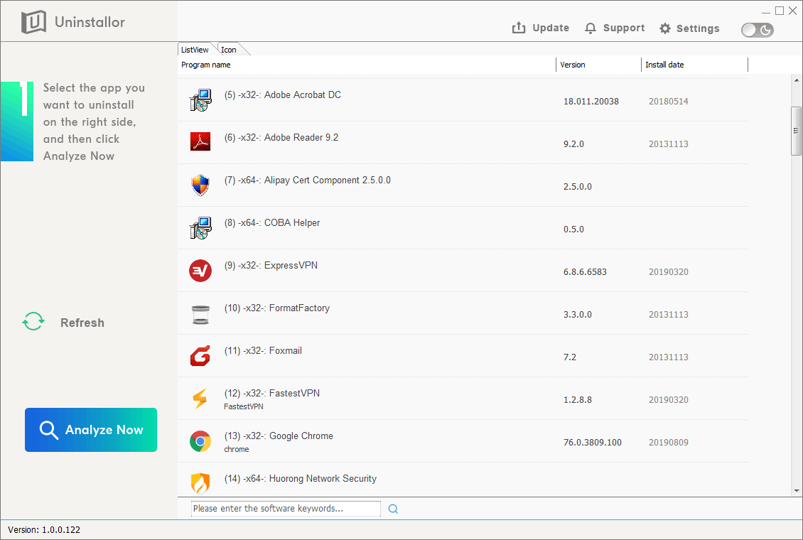Click the software keywords search field

tap(286, 508)
